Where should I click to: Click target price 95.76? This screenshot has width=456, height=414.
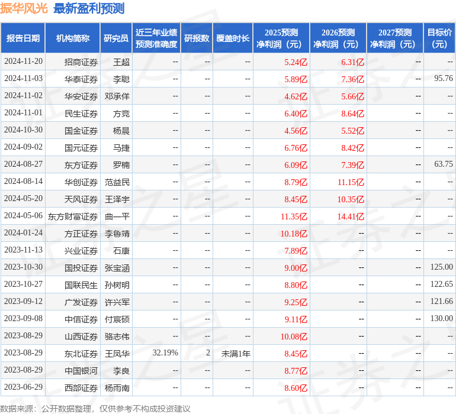coord(444,78)
